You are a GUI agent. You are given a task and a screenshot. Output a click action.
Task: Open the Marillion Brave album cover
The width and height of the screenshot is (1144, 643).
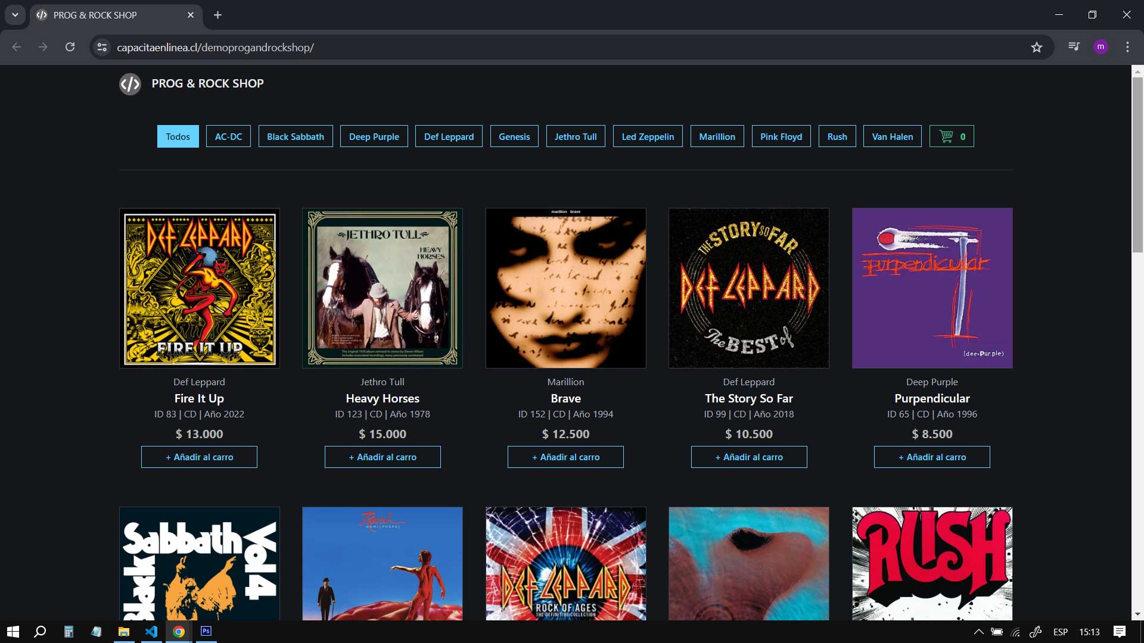tap(566, 288)
